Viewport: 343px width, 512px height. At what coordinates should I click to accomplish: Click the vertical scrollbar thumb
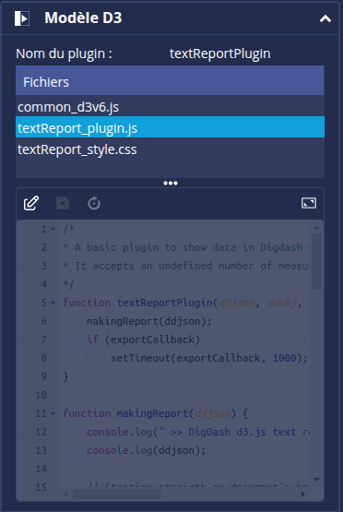point(316,261)
